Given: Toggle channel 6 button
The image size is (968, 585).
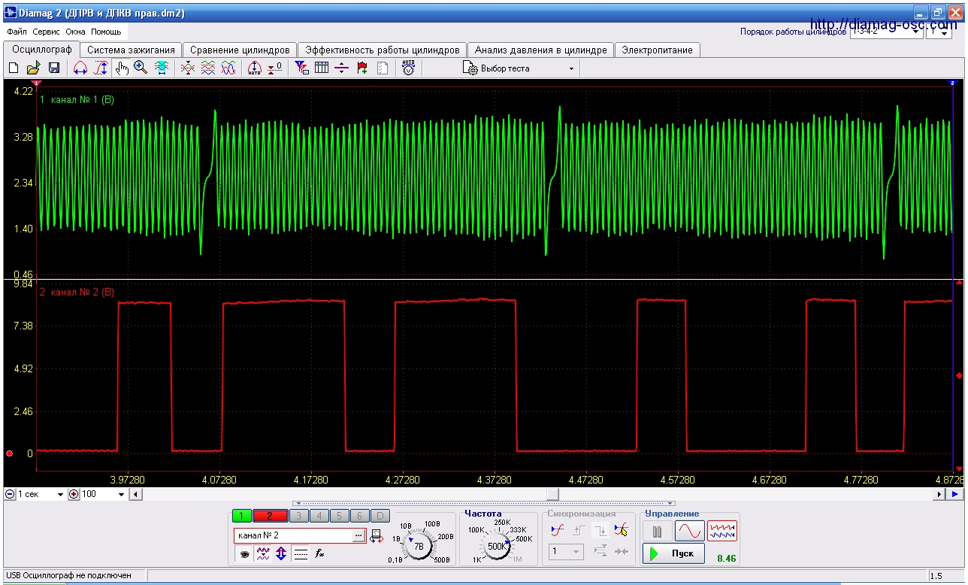Looking at the screenshot, I should (359, 516).
